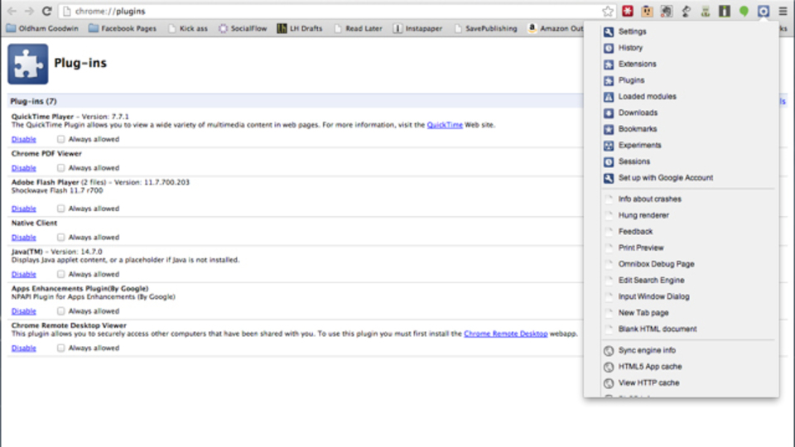Image resolution: width=795 pixels, height=447 pixels.
Task: Click the browser forward arrow
Action: [30, 11]
